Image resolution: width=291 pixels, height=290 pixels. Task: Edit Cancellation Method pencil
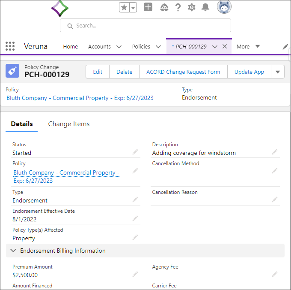tap(275, 171)
